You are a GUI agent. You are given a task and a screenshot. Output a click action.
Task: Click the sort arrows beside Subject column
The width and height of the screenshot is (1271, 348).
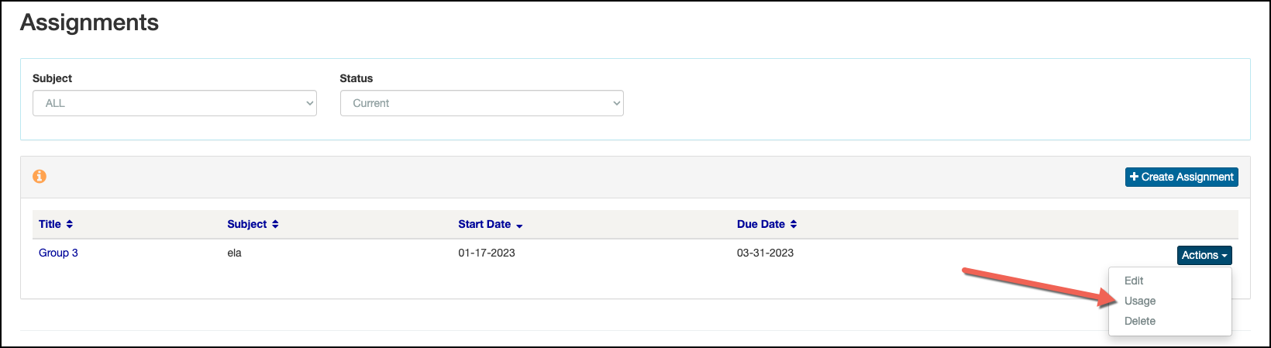[x=275, y=224]
